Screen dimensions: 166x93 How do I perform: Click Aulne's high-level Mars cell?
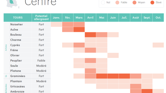coord(79,29)
